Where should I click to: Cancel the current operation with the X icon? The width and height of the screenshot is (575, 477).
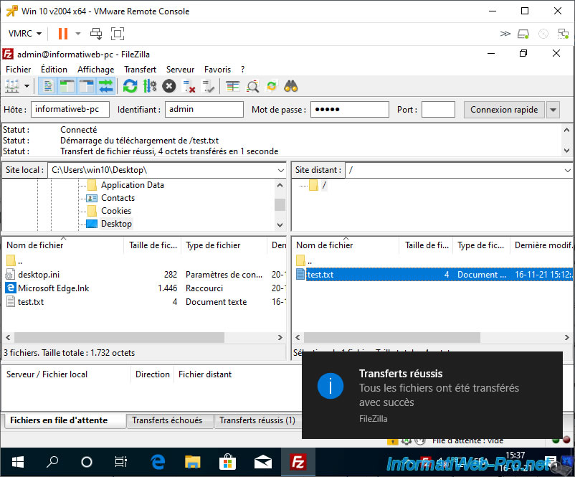(x=168, y=86)
